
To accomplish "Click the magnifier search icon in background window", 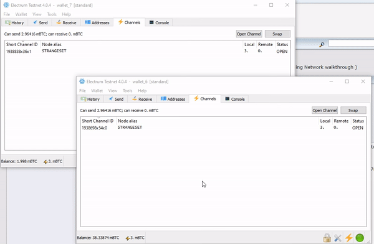I will (x=322, y=45).
